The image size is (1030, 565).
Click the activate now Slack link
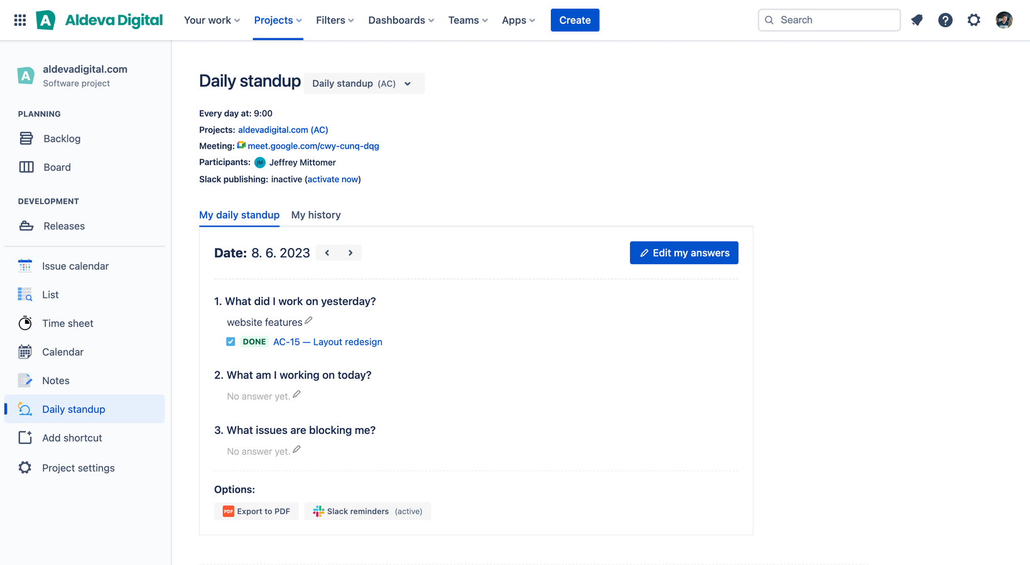pyautogui.click(x=333, y=180)
